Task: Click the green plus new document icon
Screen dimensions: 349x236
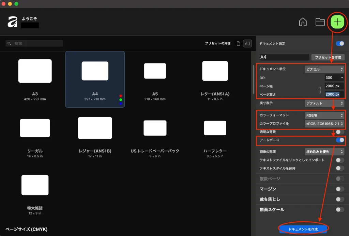Action: coord(337,22)
